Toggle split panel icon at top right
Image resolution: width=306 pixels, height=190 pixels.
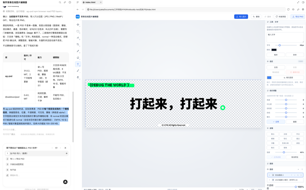(303, 2)
